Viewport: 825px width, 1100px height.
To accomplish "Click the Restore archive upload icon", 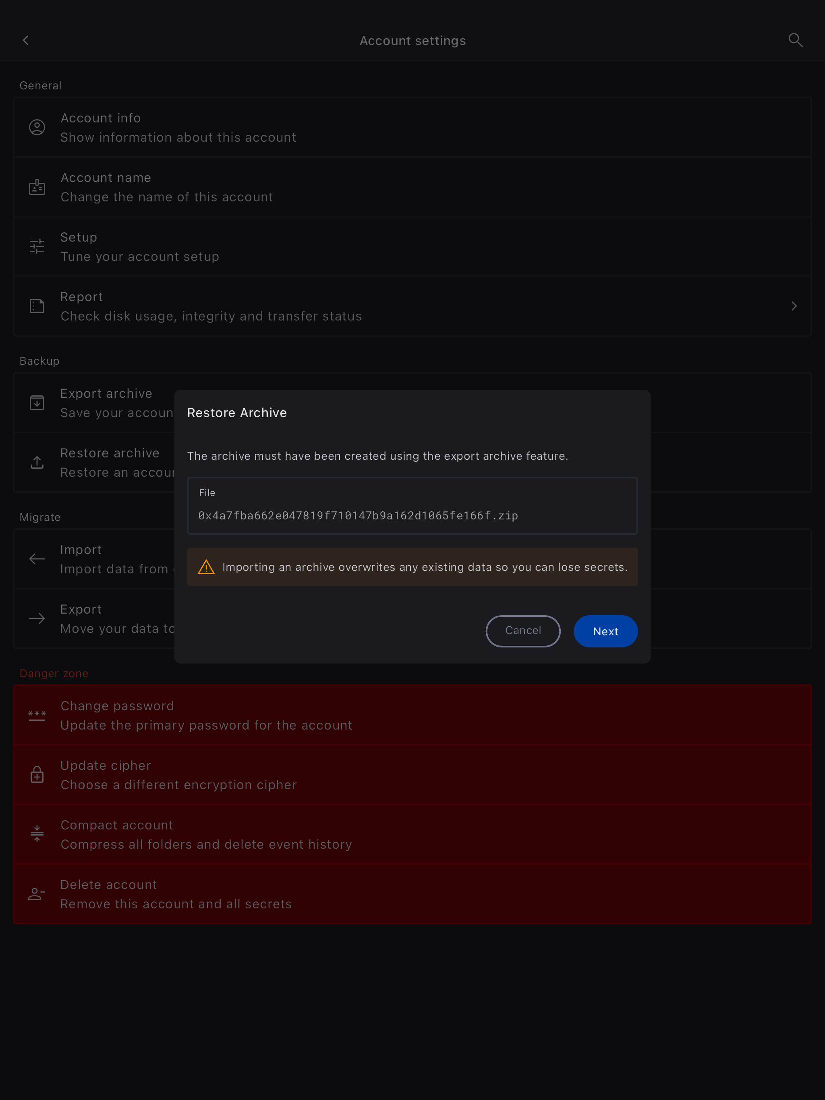I will [x=37, y=463].
